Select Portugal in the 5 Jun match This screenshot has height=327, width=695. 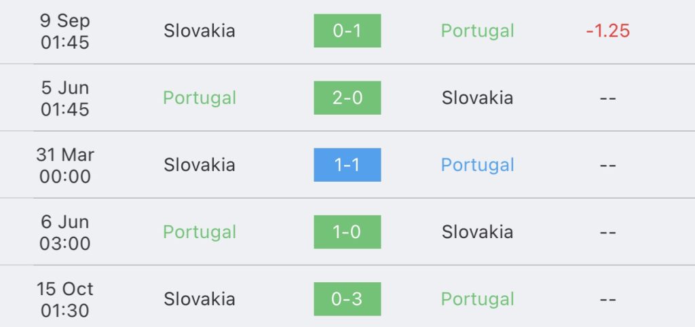point(200,98)
